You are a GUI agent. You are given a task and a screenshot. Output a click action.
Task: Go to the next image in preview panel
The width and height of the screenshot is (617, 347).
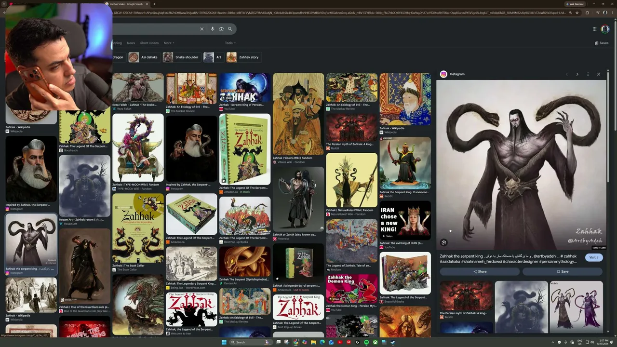577,74
